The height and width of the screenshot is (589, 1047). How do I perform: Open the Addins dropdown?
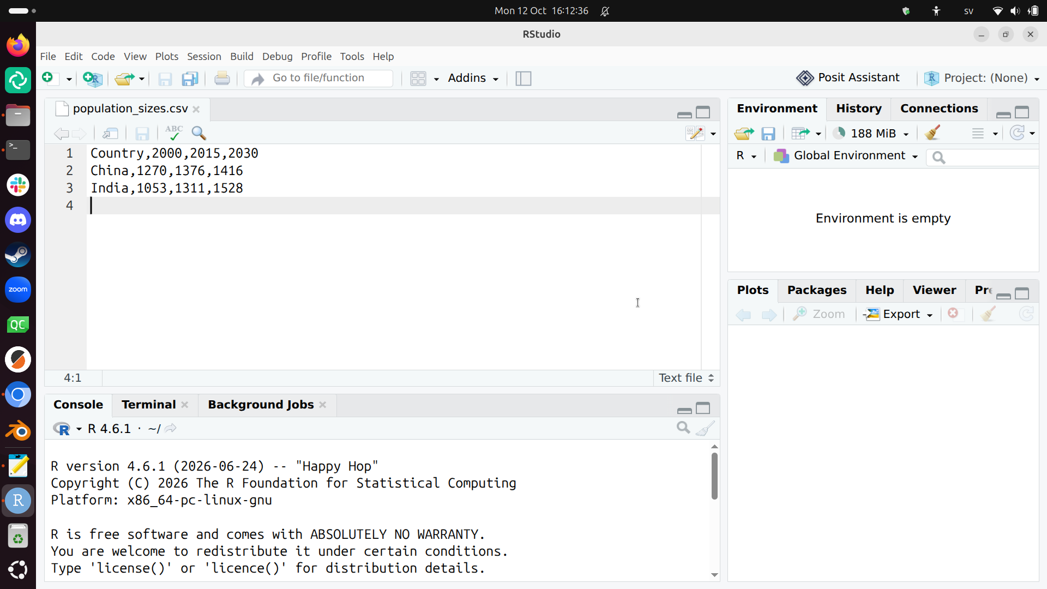coord(473,78)
